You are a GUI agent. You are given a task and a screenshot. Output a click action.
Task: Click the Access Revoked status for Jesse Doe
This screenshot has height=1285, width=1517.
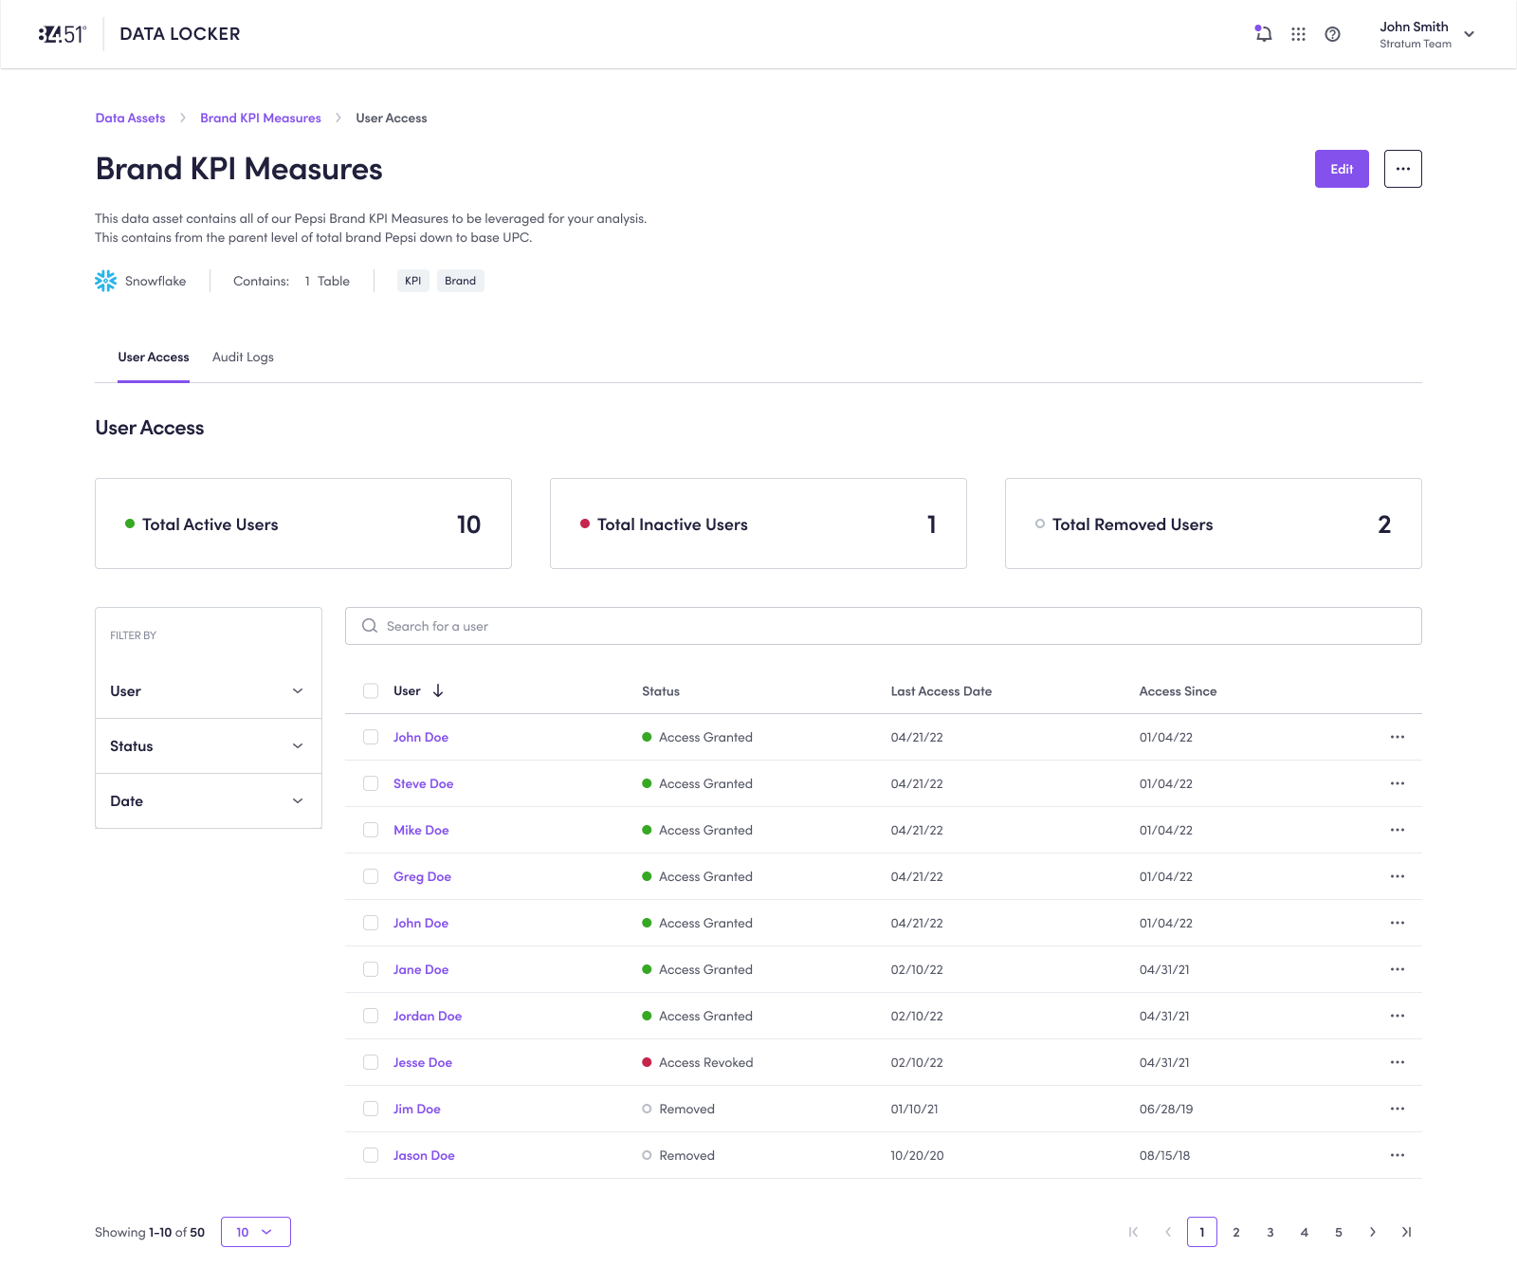(698, 1062)
